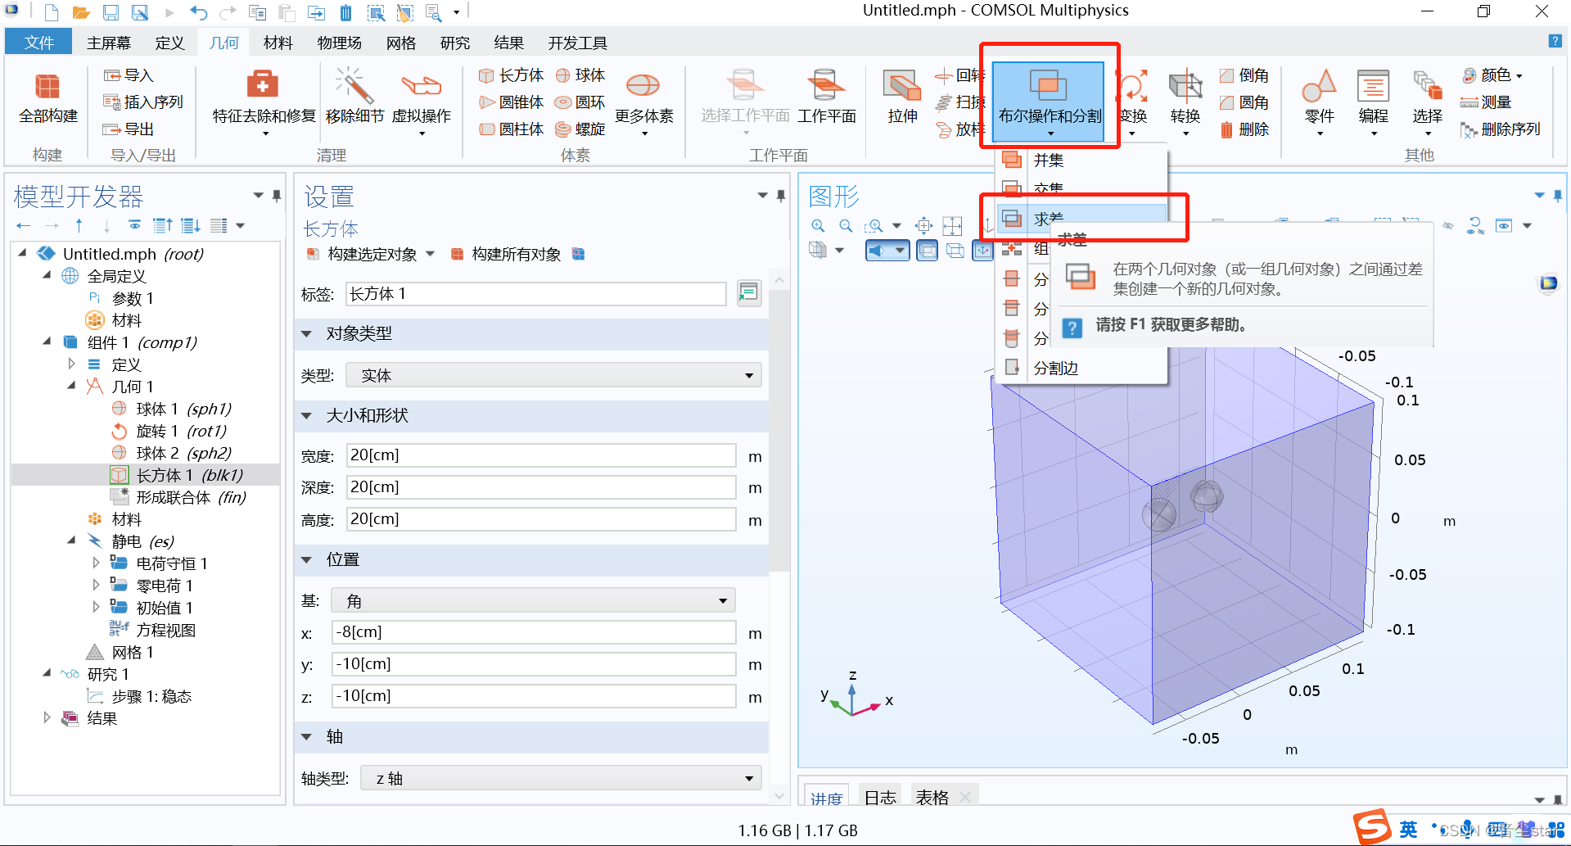Screen dimensions: 1571x846
Task: Open the 类型 (type) combo box showing 实体
Action: coord(553,375)
